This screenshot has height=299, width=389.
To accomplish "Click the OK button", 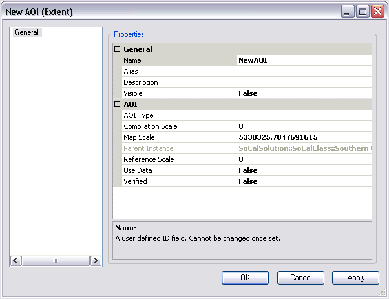I will [x=245, y=278].
